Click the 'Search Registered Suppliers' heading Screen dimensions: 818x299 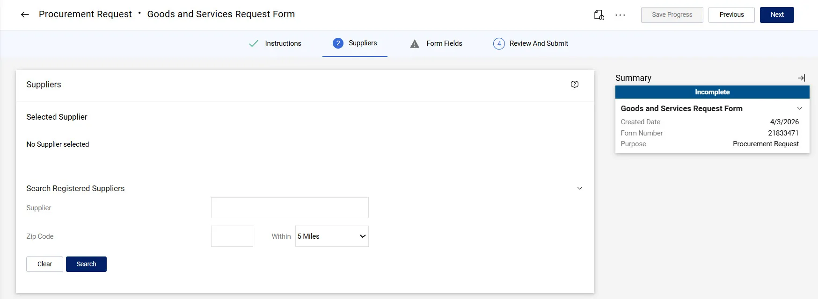pyautogui.click(x=75, y=188)
